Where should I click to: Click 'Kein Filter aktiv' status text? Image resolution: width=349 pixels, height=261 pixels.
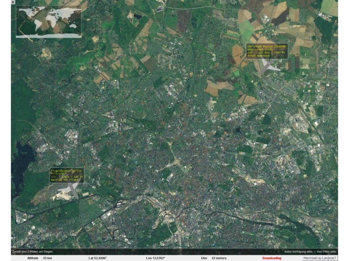pos(327,252)
